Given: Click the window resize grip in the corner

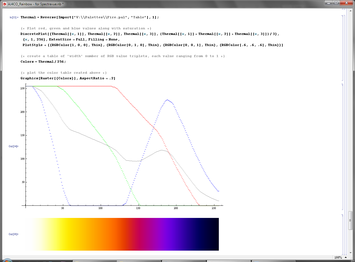Looking at the screenshot, I should (x=352, y=258).
